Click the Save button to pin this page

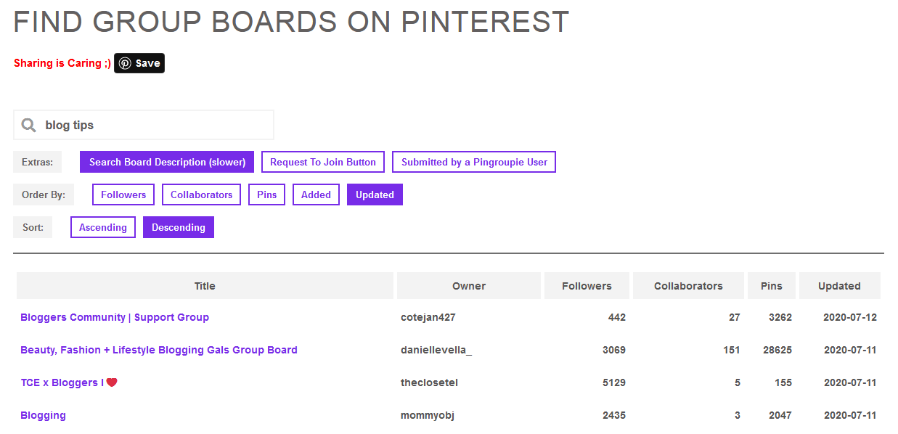pos(139,63)
